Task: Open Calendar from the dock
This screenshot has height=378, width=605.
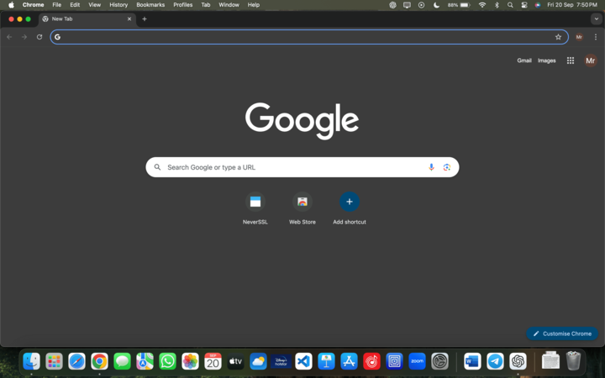Action: click(x=213, y=361)
